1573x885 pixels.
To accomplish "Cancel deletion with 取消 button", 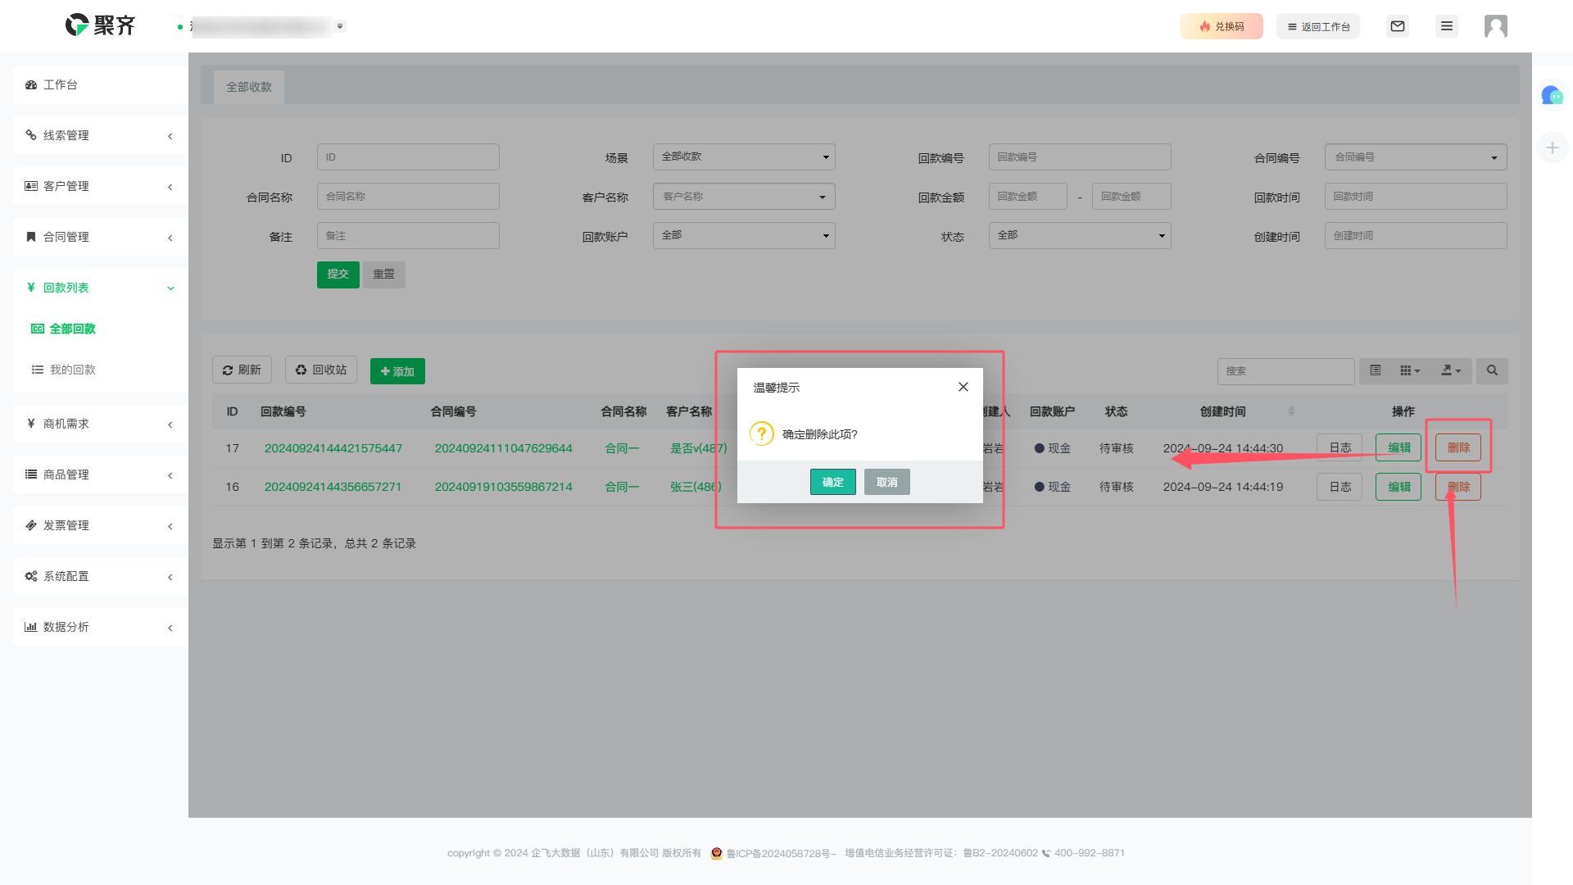I will click(x=886, y=482).
